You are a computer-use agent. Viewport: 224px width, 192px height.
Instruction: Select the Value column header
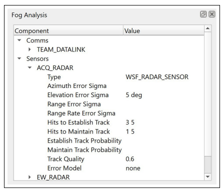pos(163,30)
